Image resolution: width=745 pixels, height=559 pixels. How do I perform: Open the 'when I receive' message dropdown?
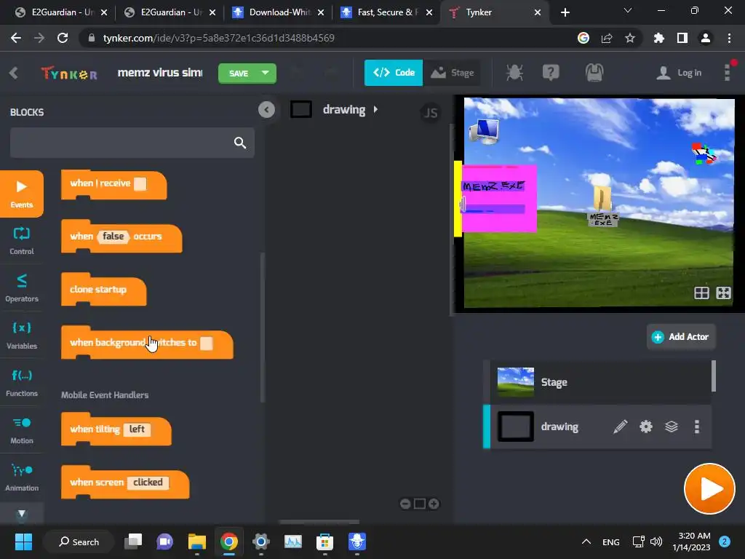coord(140,184)
